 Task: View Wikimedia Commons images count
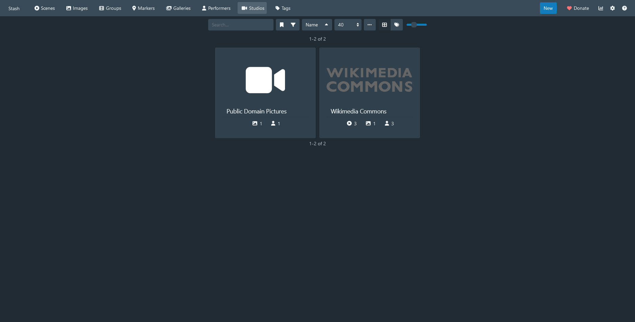(x=371, y=124)
